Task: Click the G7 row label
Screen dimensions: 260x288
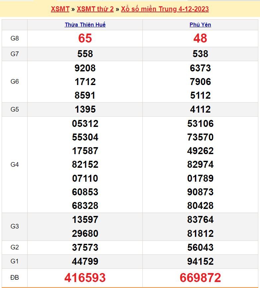Action: click(x=15, y=54)
